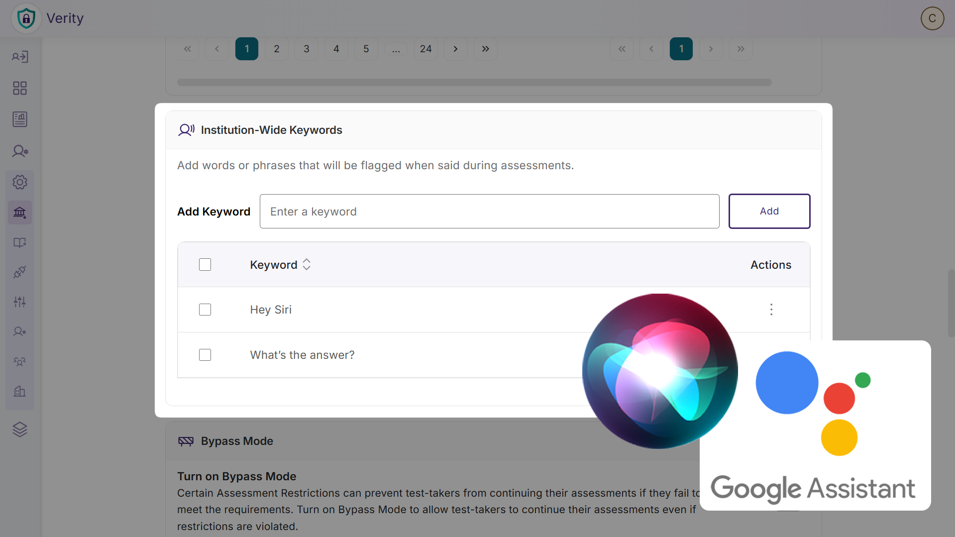
Task: Tick the checkbox for Hey Siri
Action: point(205,310)
